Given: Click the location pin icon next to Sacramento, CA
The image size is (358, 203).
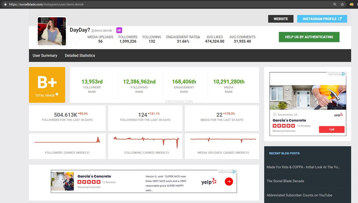Looking at the screenshot, I should coord(275,114).
